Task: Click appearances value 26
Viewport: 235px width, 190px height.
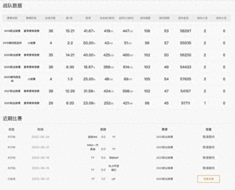Action: 51,103
